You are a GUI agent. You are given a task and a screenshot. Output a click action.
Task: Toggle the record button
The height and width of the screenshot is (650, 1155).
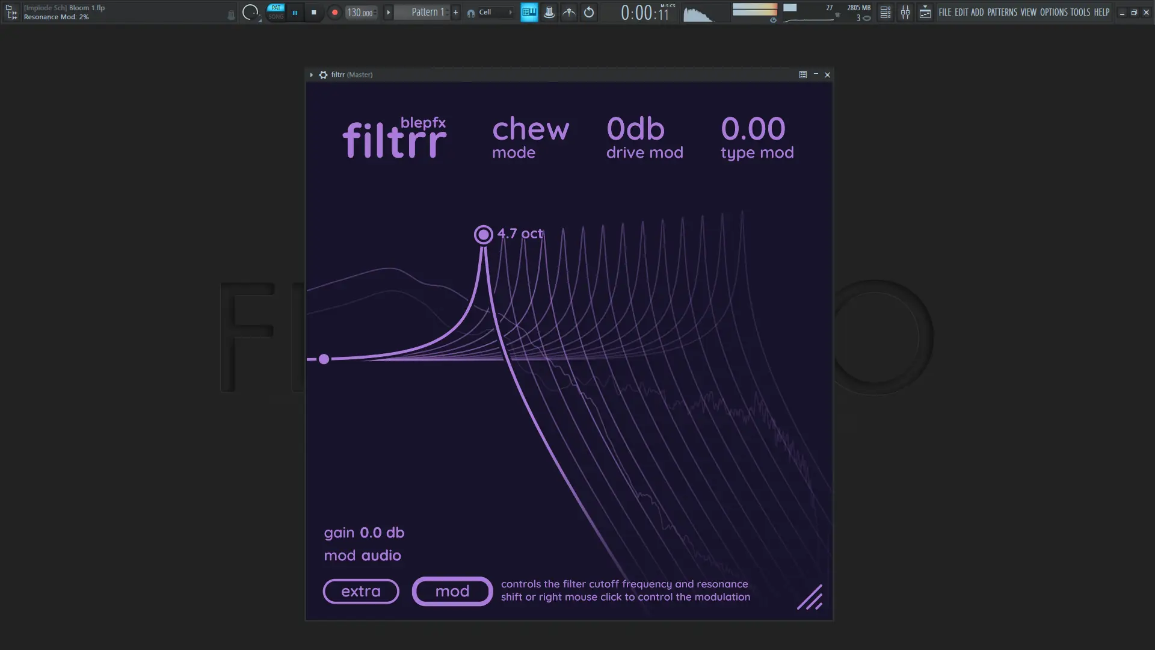click(334, 11)
